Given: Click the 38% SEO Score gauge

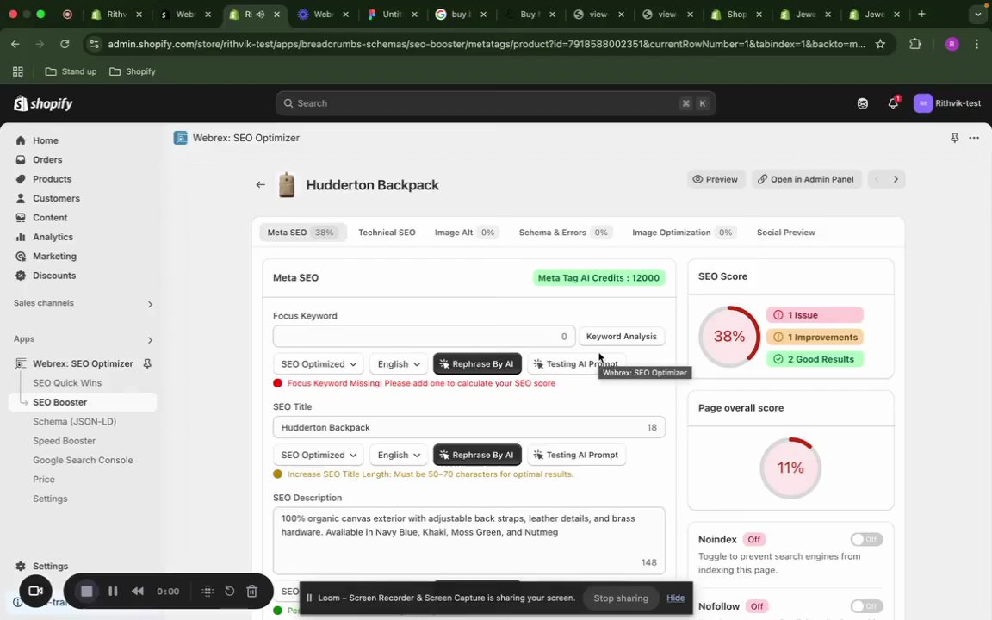Looking at the screenshot, I should pos(728,337).
